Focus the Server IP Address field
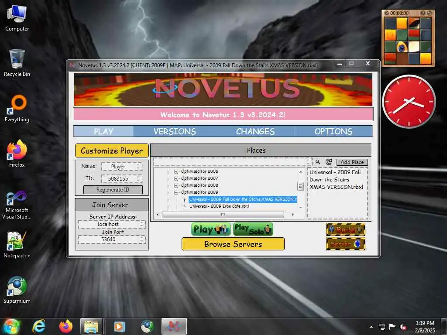Image resolution: width=447 pixels, height=335 pixels. click(112, 224)
